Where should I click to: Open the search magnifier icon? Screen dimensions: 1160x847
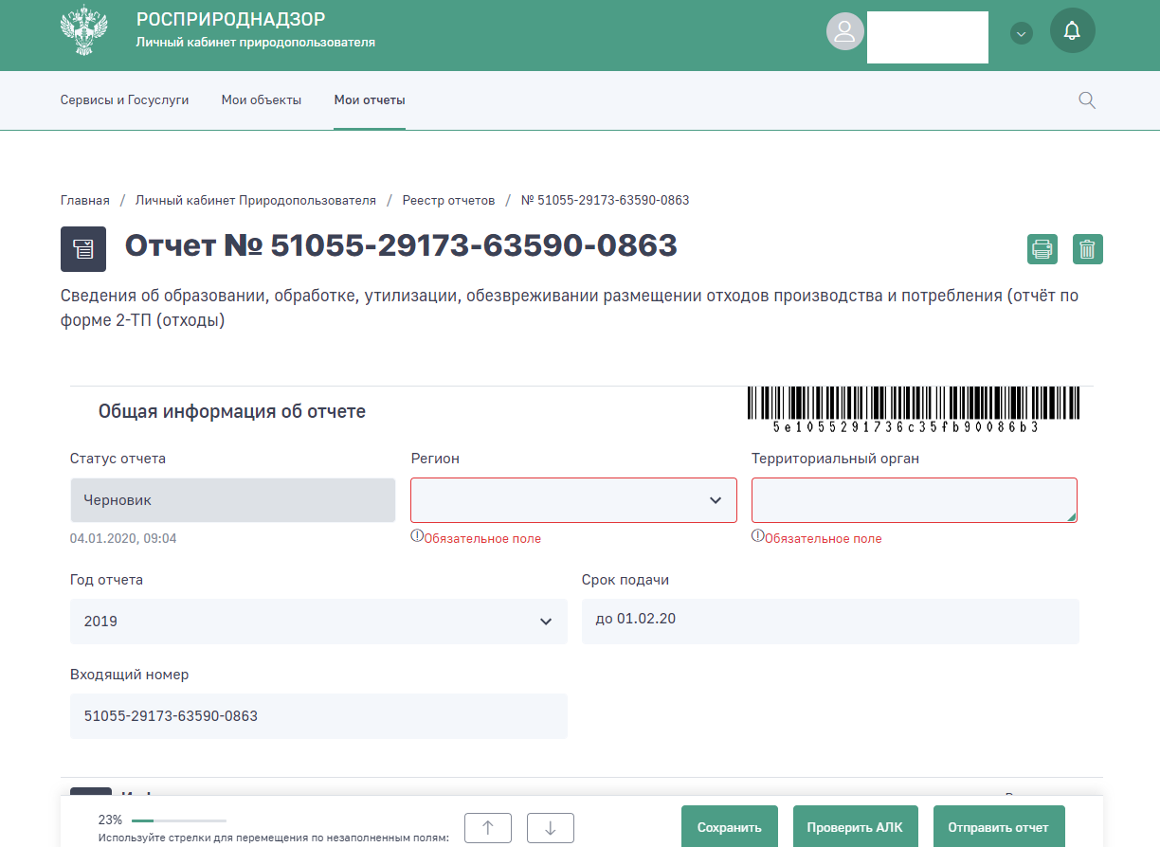(1087, 100)
